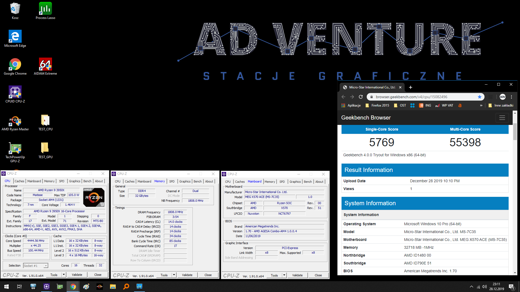Expand Tools arrow in CPU-Z Mainboard window

(x=284, y=275)
